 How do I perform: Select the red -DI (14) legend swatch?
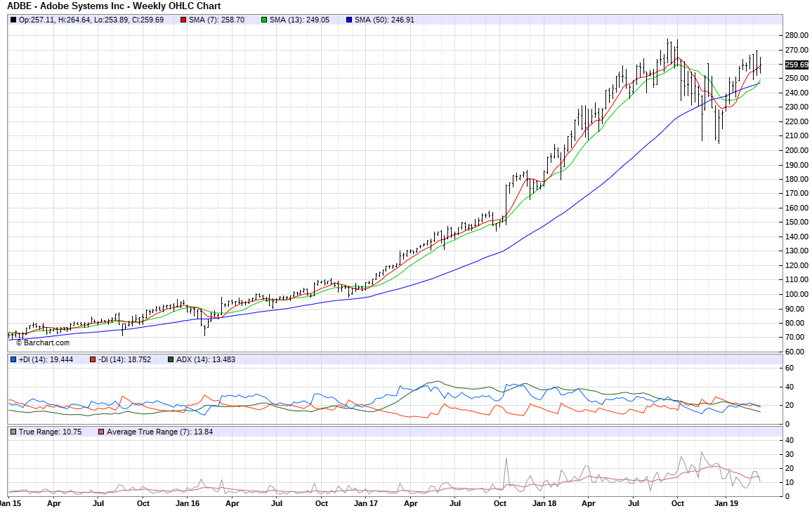tap(93, 359)
